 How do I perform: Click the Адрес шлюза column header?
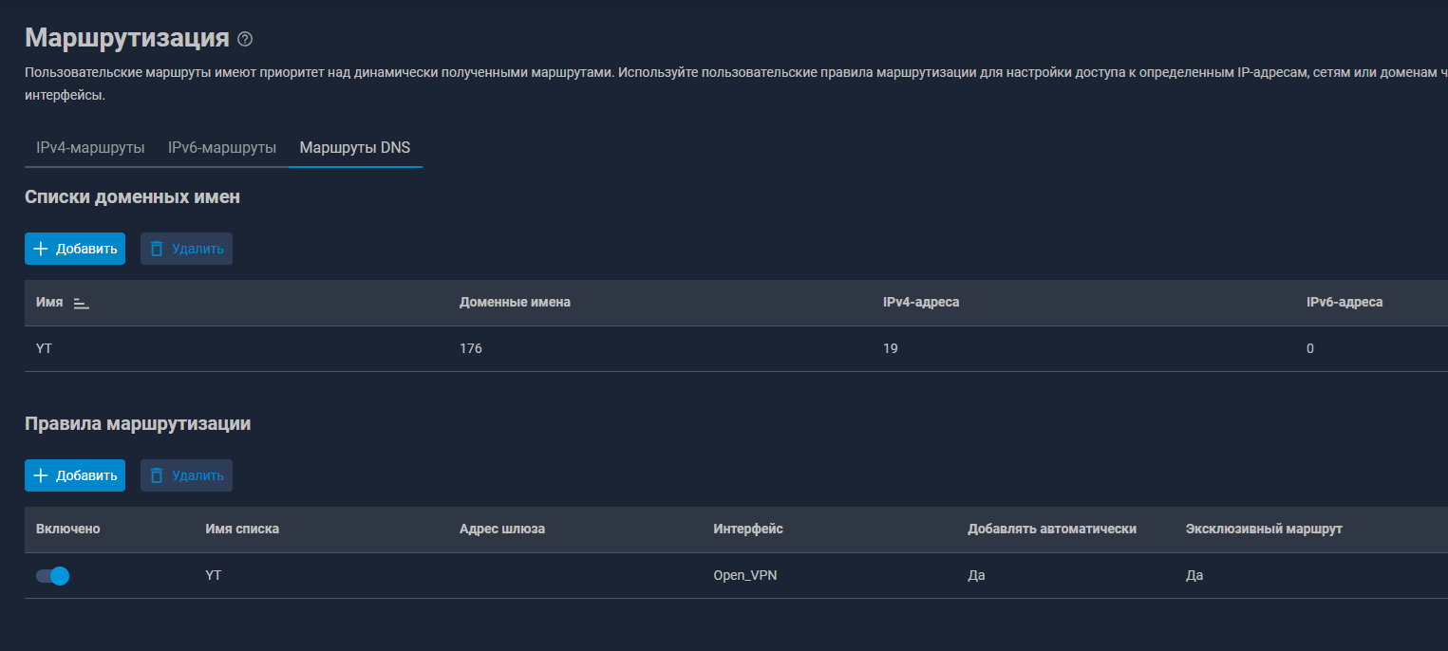502,529
